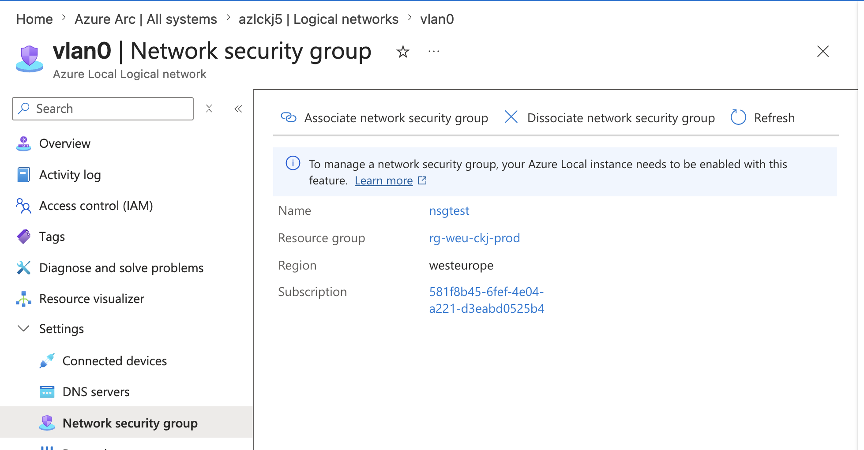Image resolution: width=864 pixels, height=450 pixels.
Task: Click the DNS servers icon
Action: point(47,392)
